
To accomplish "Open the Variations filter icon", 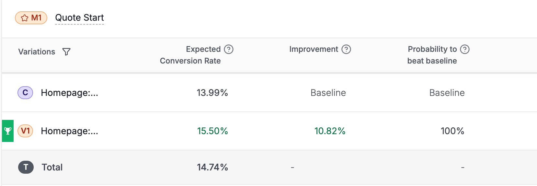I will point(66,52).
